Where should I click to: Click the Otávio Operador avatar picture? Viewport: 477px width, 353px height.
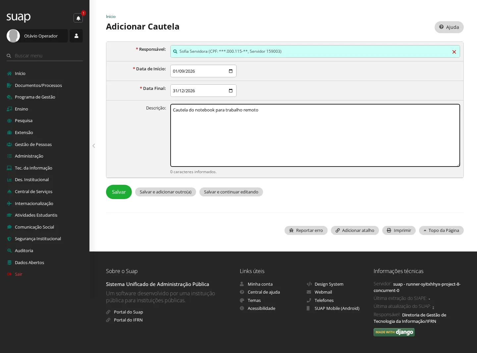point(13,36)
